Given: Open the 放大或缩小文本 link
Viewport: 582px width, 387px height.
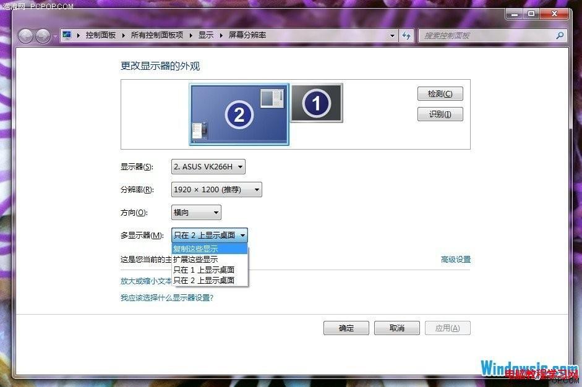Looking at the screenshot, I should click(146, 281).
